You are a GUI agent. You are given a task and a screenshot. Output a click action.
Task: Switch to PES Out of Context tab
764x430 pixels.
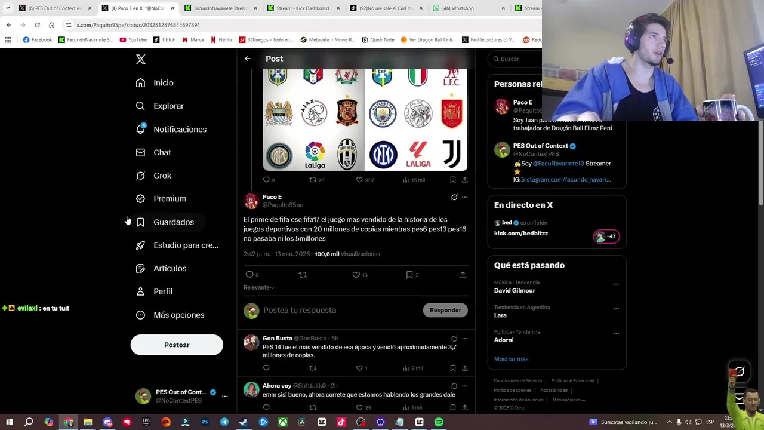(x=55, y=8)
